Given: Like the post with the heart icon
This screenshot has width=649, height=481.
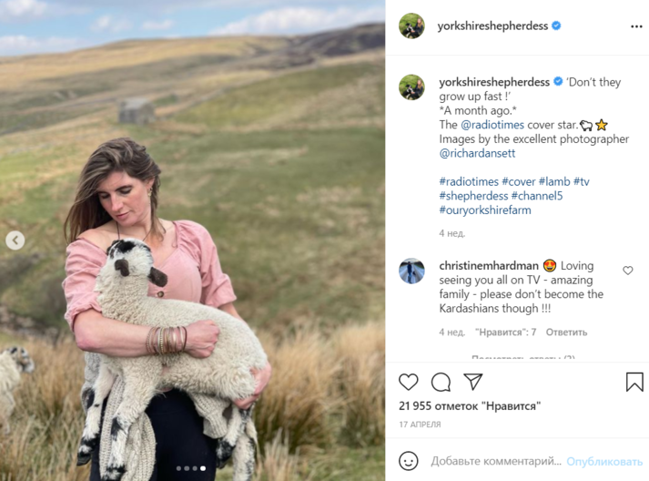Looking at the screenshot, I should [408, 382].
